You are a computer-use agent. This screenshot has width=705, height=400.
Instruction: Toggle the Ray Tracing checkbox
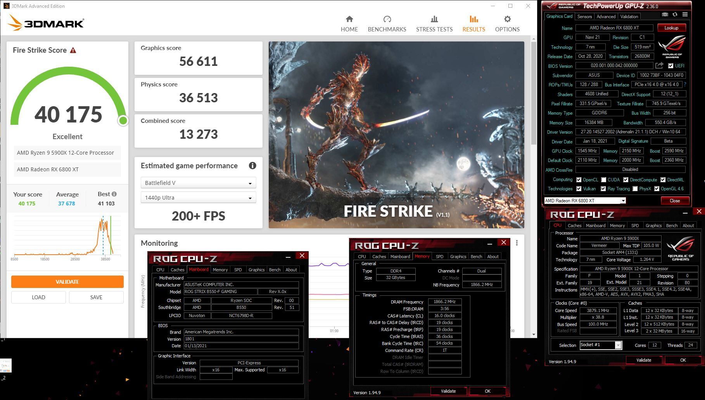coord(603,189)
